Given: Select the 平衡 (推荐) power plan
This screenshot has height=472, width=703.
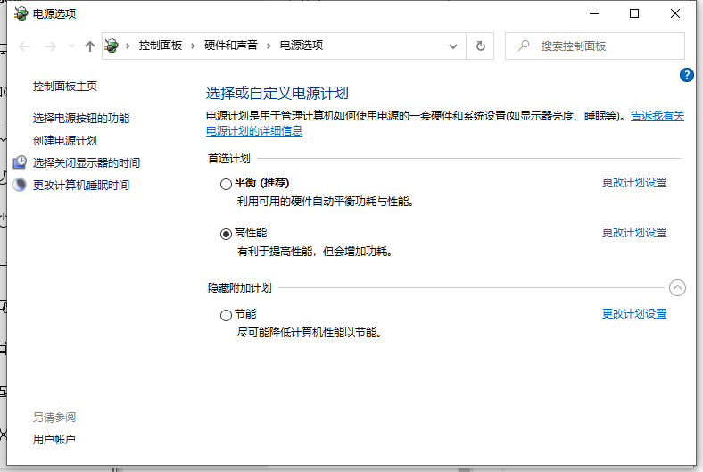Looking at the screenshot, I should [226, 184].
